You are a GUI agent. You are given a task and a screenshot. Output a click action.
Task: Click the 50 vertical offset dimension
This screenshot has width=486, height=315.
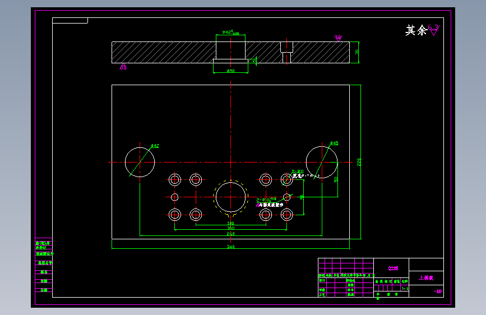336,179
